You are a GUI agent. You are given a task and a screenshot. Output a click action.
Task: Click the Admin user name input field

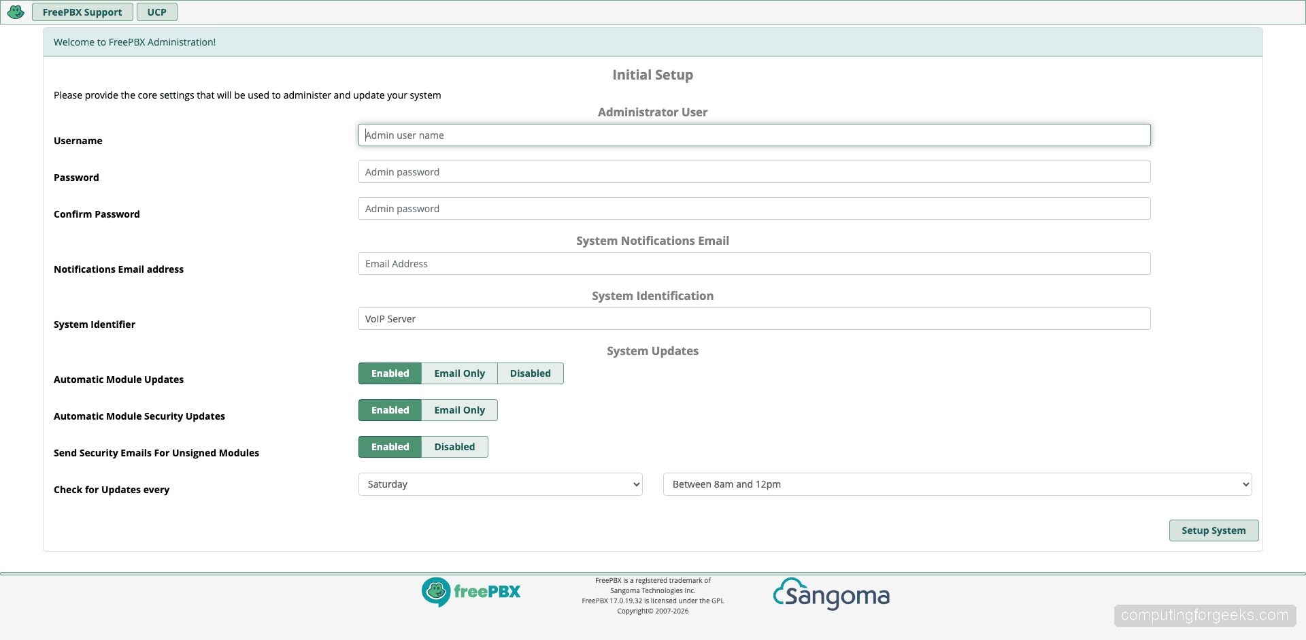(754, 135)
